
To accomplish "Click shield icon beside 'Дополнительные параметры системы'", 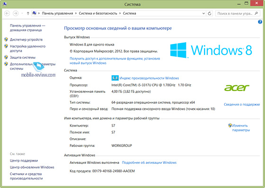I will click(x=6, y=64).
